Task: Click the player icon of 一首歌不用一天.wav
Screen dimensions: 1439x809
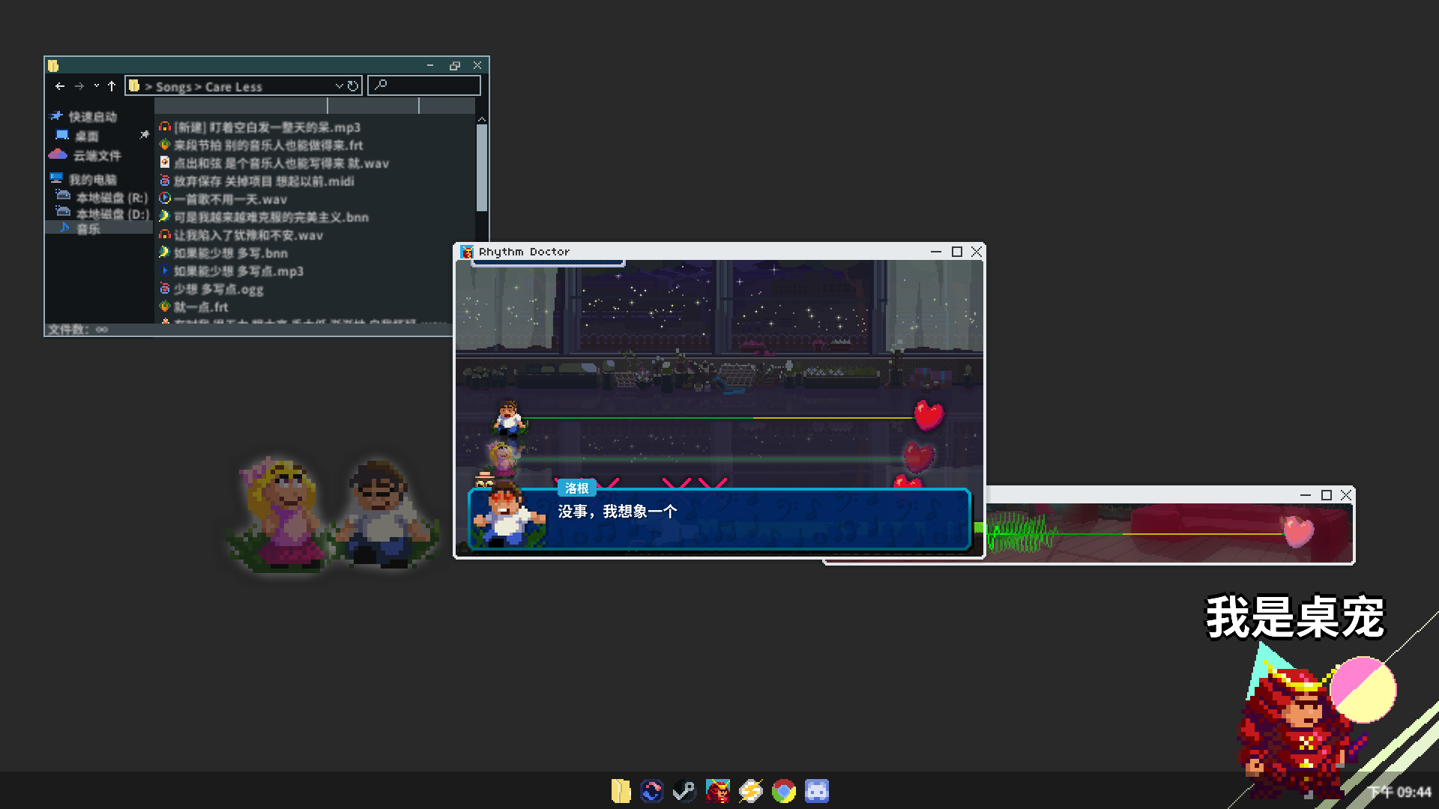Action: pyautogui.click(x=165, y=199)
